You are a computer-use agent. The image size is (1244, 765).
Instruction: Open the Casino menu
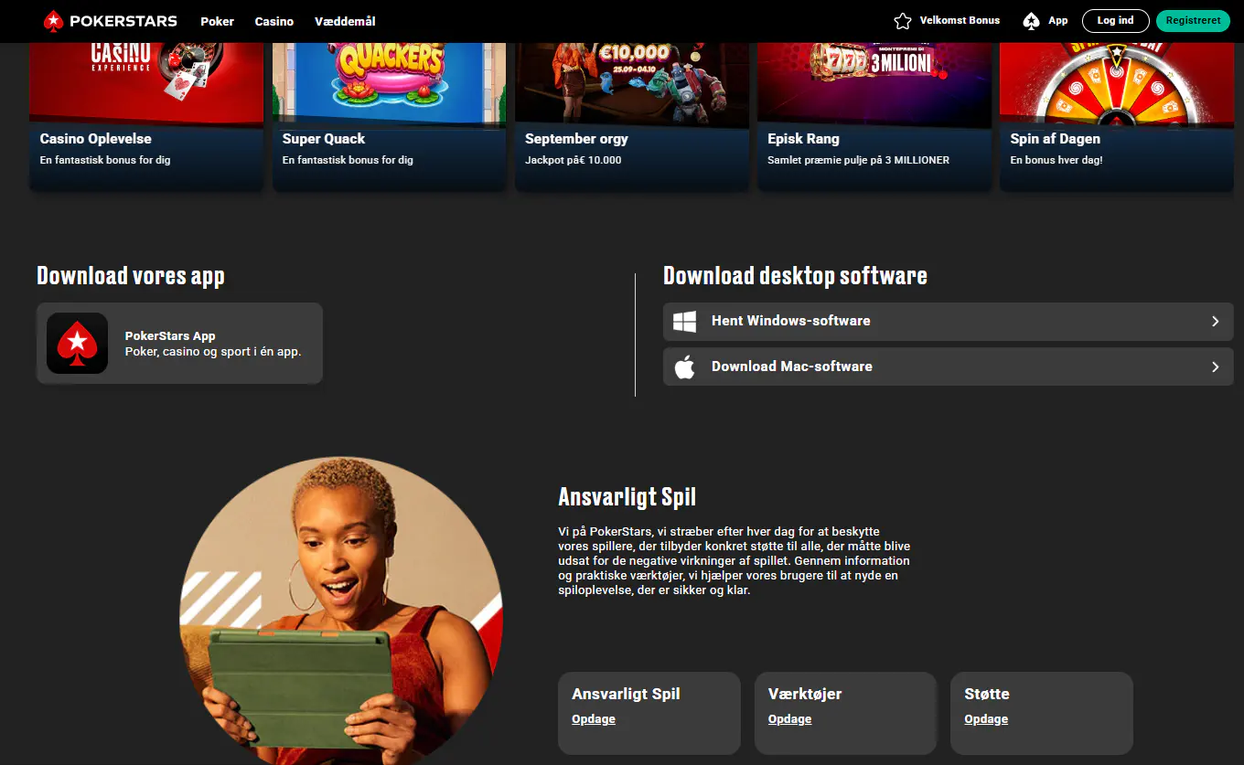274,21
